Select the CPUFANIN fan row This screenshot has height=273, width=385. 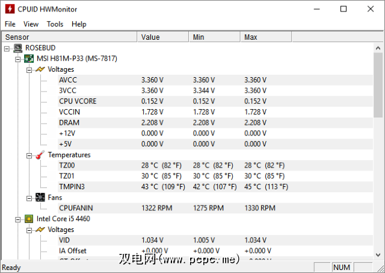(x=215, y=208)
